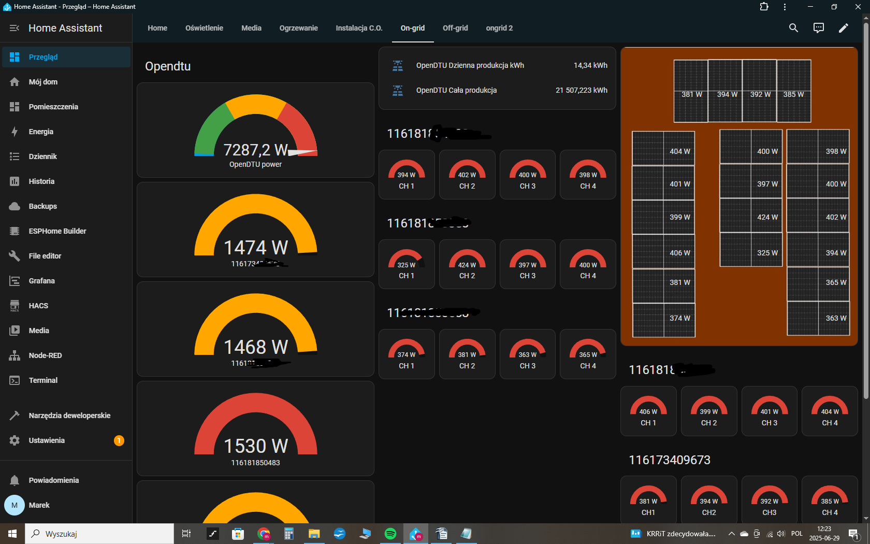870x544 pixels.
Task: Open the OpenDTU power 7287,2 W gauge
Action: click(x=255, y=130)
